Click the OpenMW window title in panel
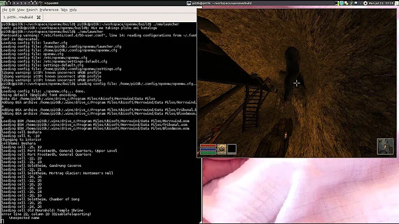Image resolution: width=399 pixels, height=224 pixels. point(52,3)
